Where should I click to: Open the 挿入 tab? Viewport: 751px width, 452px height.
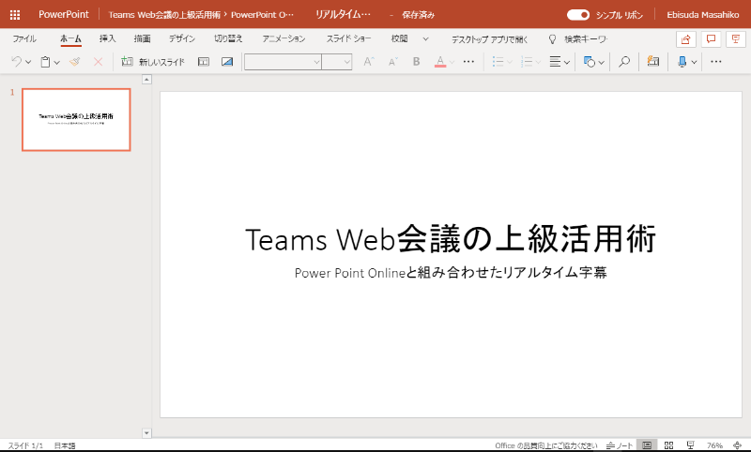pyautogui.click(x=108, y=39)
